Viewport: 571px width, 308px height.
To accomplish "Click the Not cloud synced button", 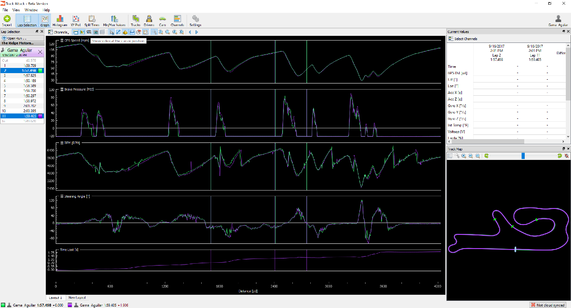I will pyautogui.click(x=548, y=305).
